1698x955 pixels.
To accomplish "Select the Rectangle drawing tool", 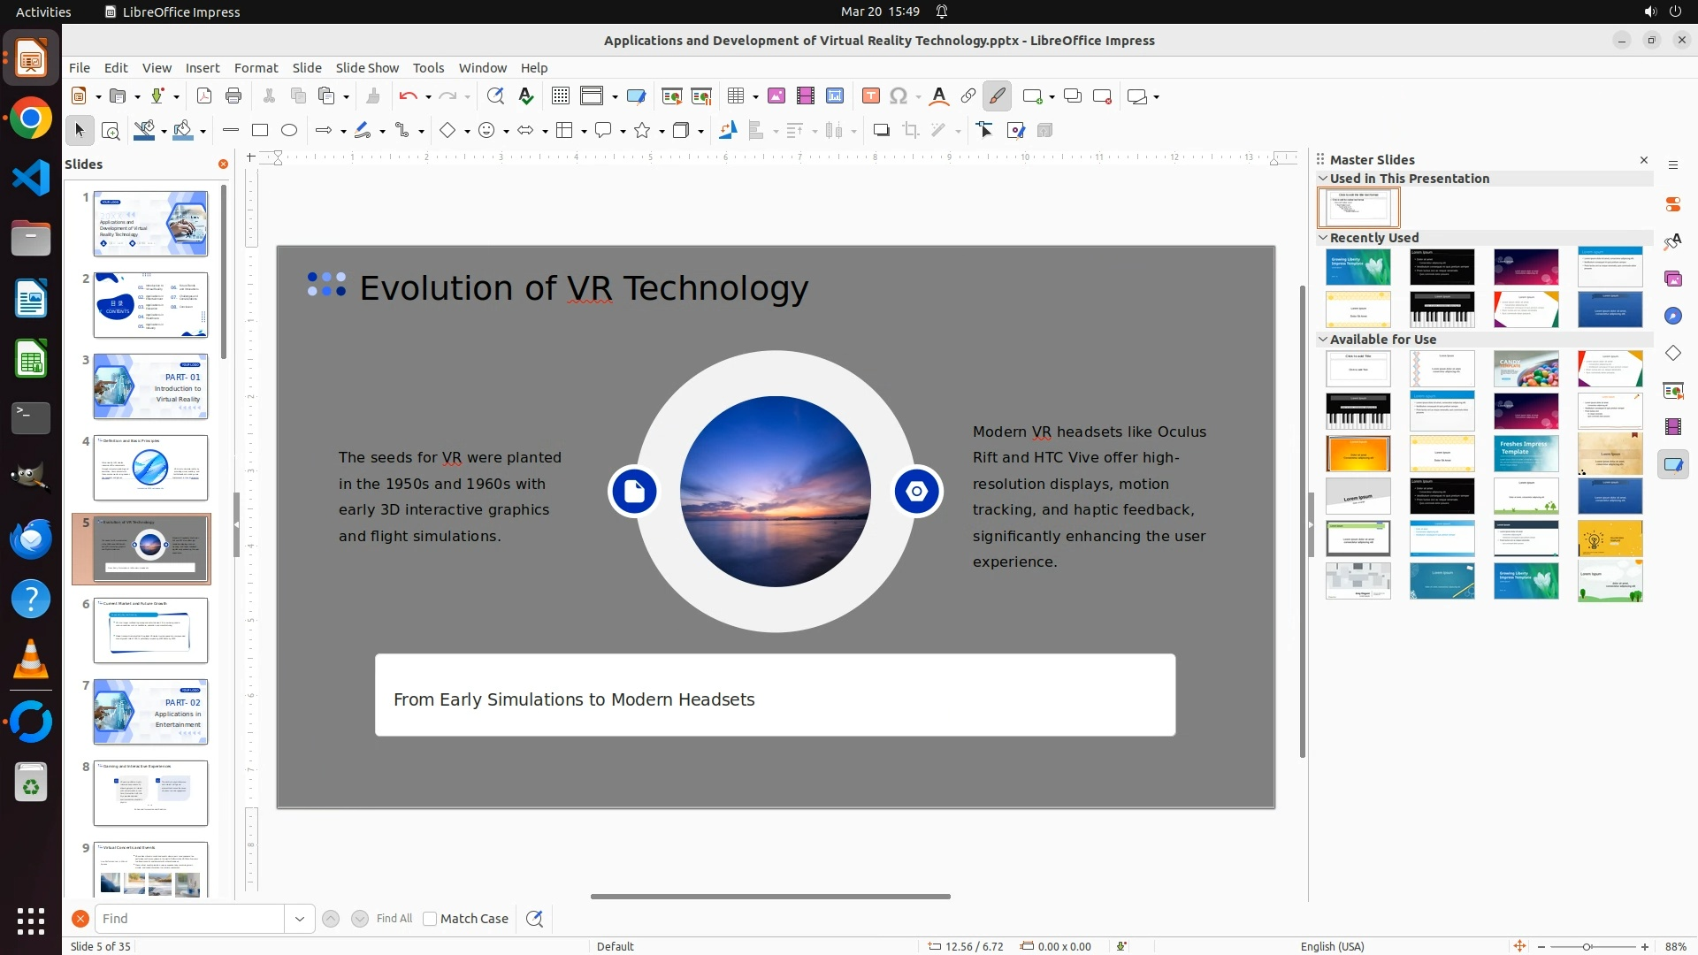I will [x=259, y=131].
